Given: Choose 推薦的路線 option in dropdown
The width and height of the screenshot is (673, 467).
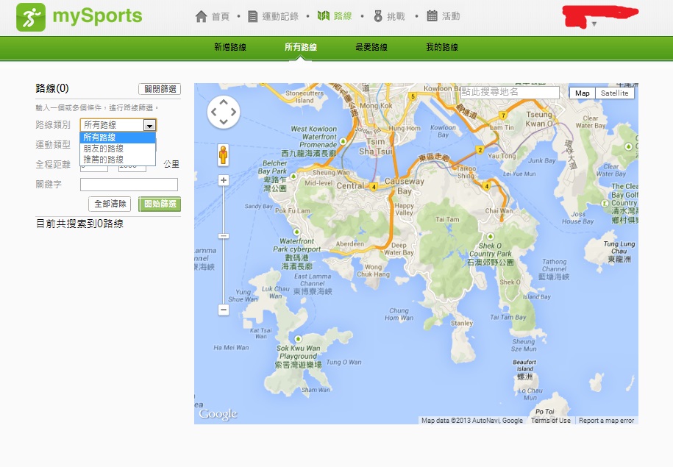Looking at the screenshot, I should pyautogui.click(x=104, y=159).
